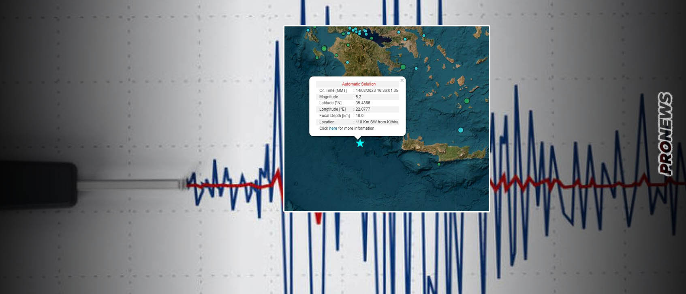
Task: Close the Automatic Solution popup
Action: pos(402,80)
